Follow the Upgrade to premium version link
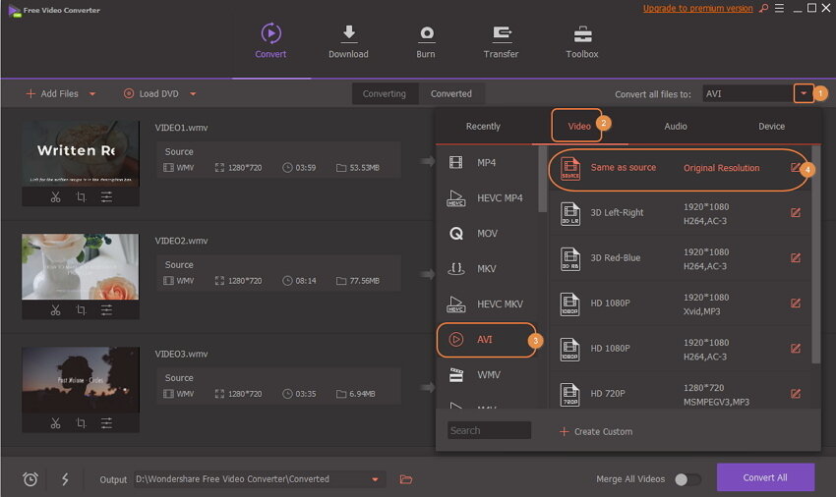Image resolution: width=836 pixels, height=497 pixels. (x=697, y=8)
